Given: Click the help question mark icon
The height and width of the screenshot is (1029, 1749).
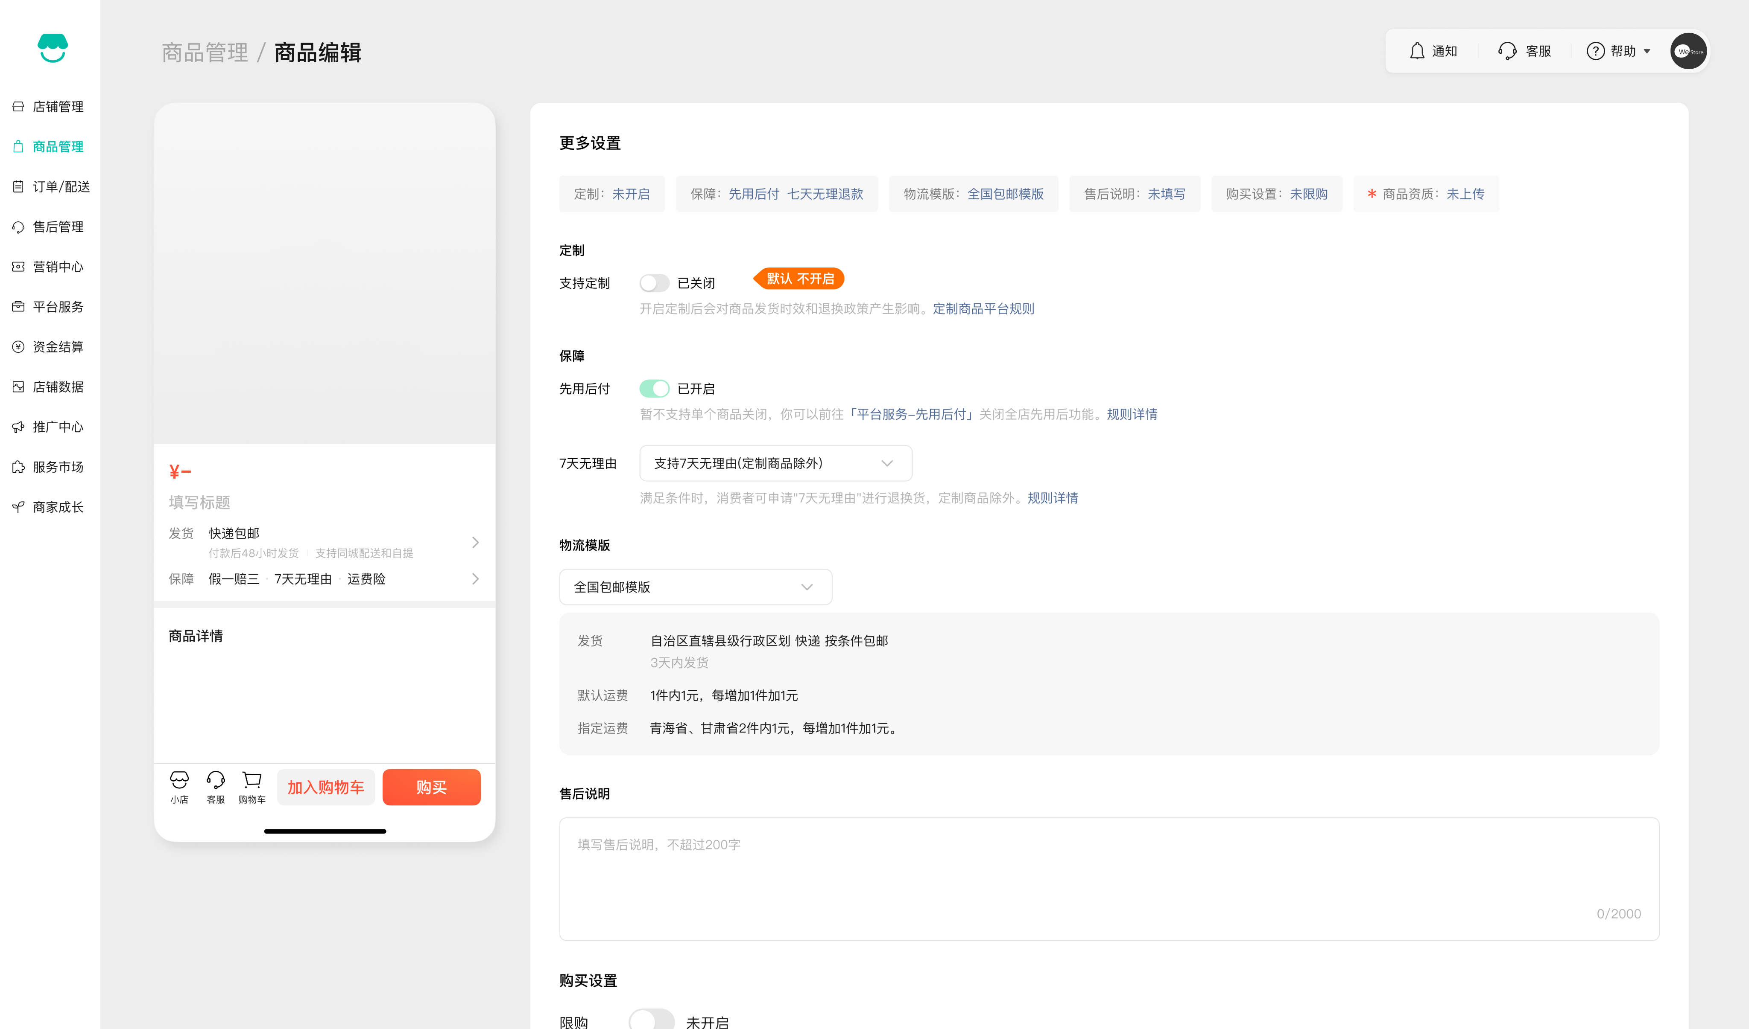Looking at the screenshot, I should pos(1595,51).
